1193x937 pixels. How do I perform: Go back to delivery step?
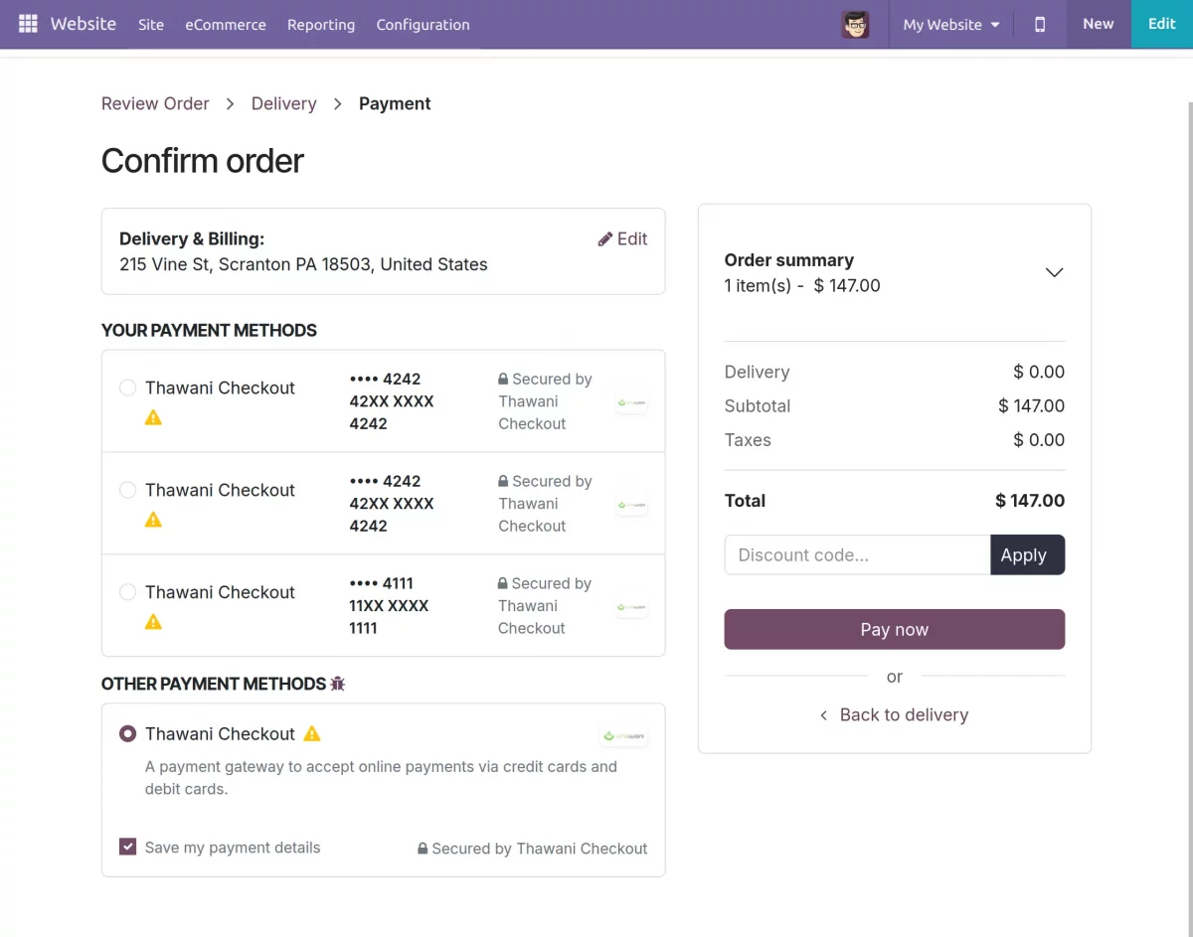pyautogui.click(x=894, y=714)
